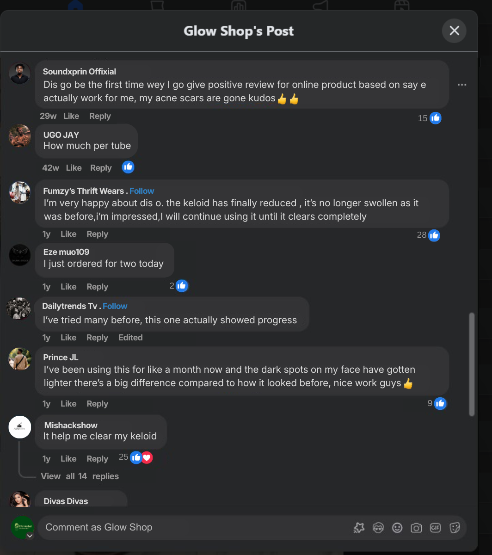Open the emoji picker in the comment box

point(397,528)
